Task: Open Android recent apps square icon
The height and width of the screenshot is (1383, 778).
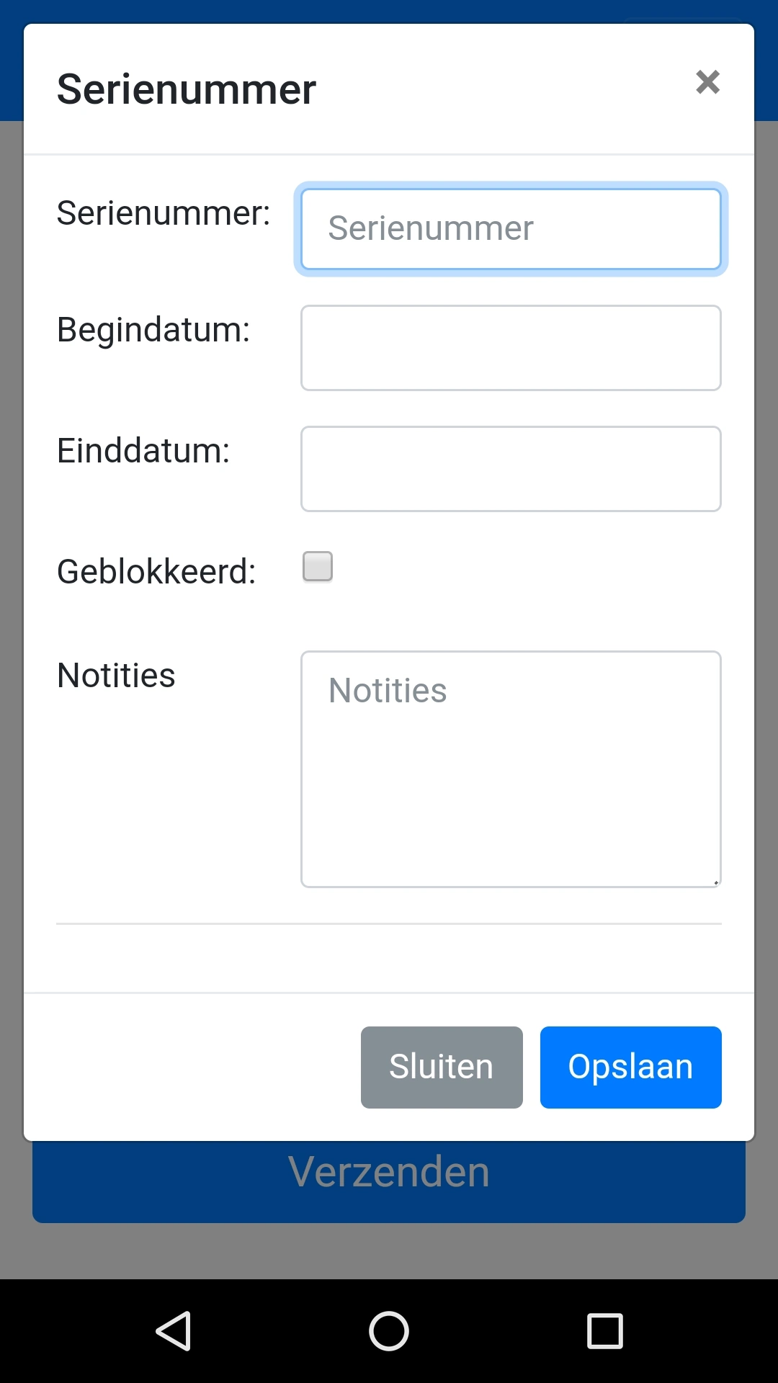Action: click(x=604, y=1330)
